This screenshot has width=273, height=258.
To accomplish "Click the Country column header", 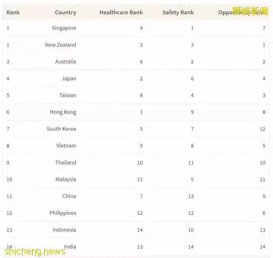I will point(66,12).
